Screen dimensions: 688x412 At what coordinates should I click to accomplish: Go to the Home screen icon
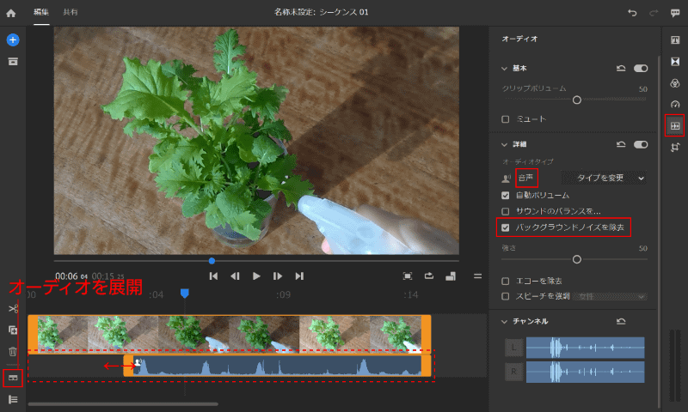point(11,13)
